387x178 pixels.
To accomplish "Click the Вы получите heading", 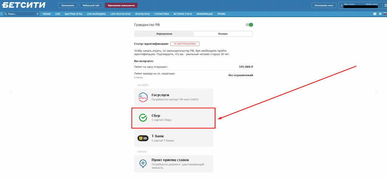I will pos(144,61).
